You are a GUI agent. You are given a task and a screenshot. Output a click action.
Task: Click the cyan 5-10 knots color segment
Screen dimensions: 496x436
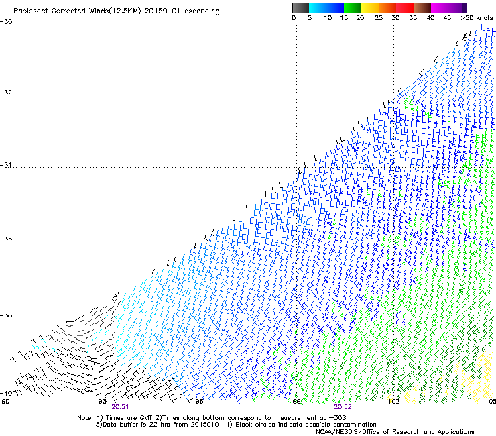(x=318, y=8)
